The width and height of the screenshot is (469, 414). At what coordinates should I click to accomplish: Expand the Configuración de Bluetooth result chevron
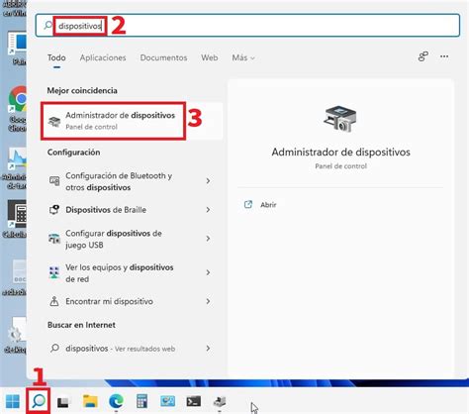pyautogui.click(x=208, y=181)
